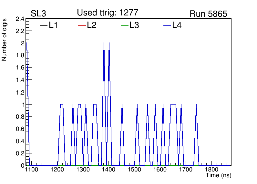Select the L4 legend label
257x184 pixels.
[177, 25]
